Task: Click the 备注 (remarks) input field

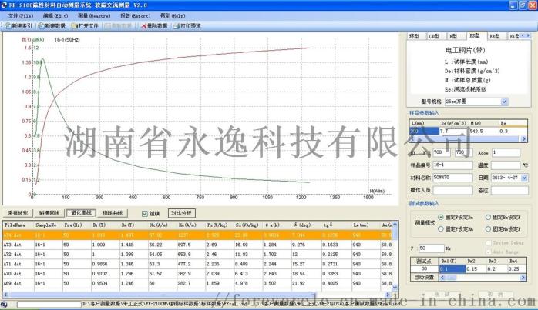Action: (509, 191)
